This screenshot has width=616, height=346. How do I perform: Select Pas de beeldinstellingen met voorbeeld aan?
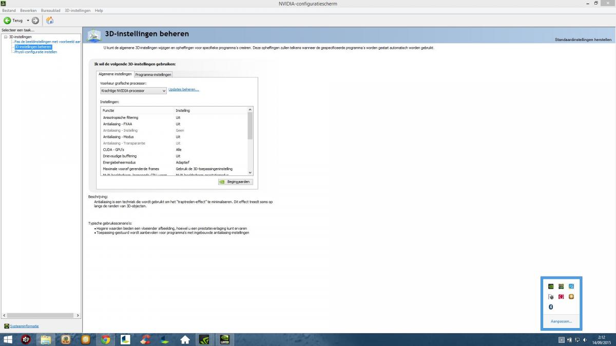coord(47,42)
